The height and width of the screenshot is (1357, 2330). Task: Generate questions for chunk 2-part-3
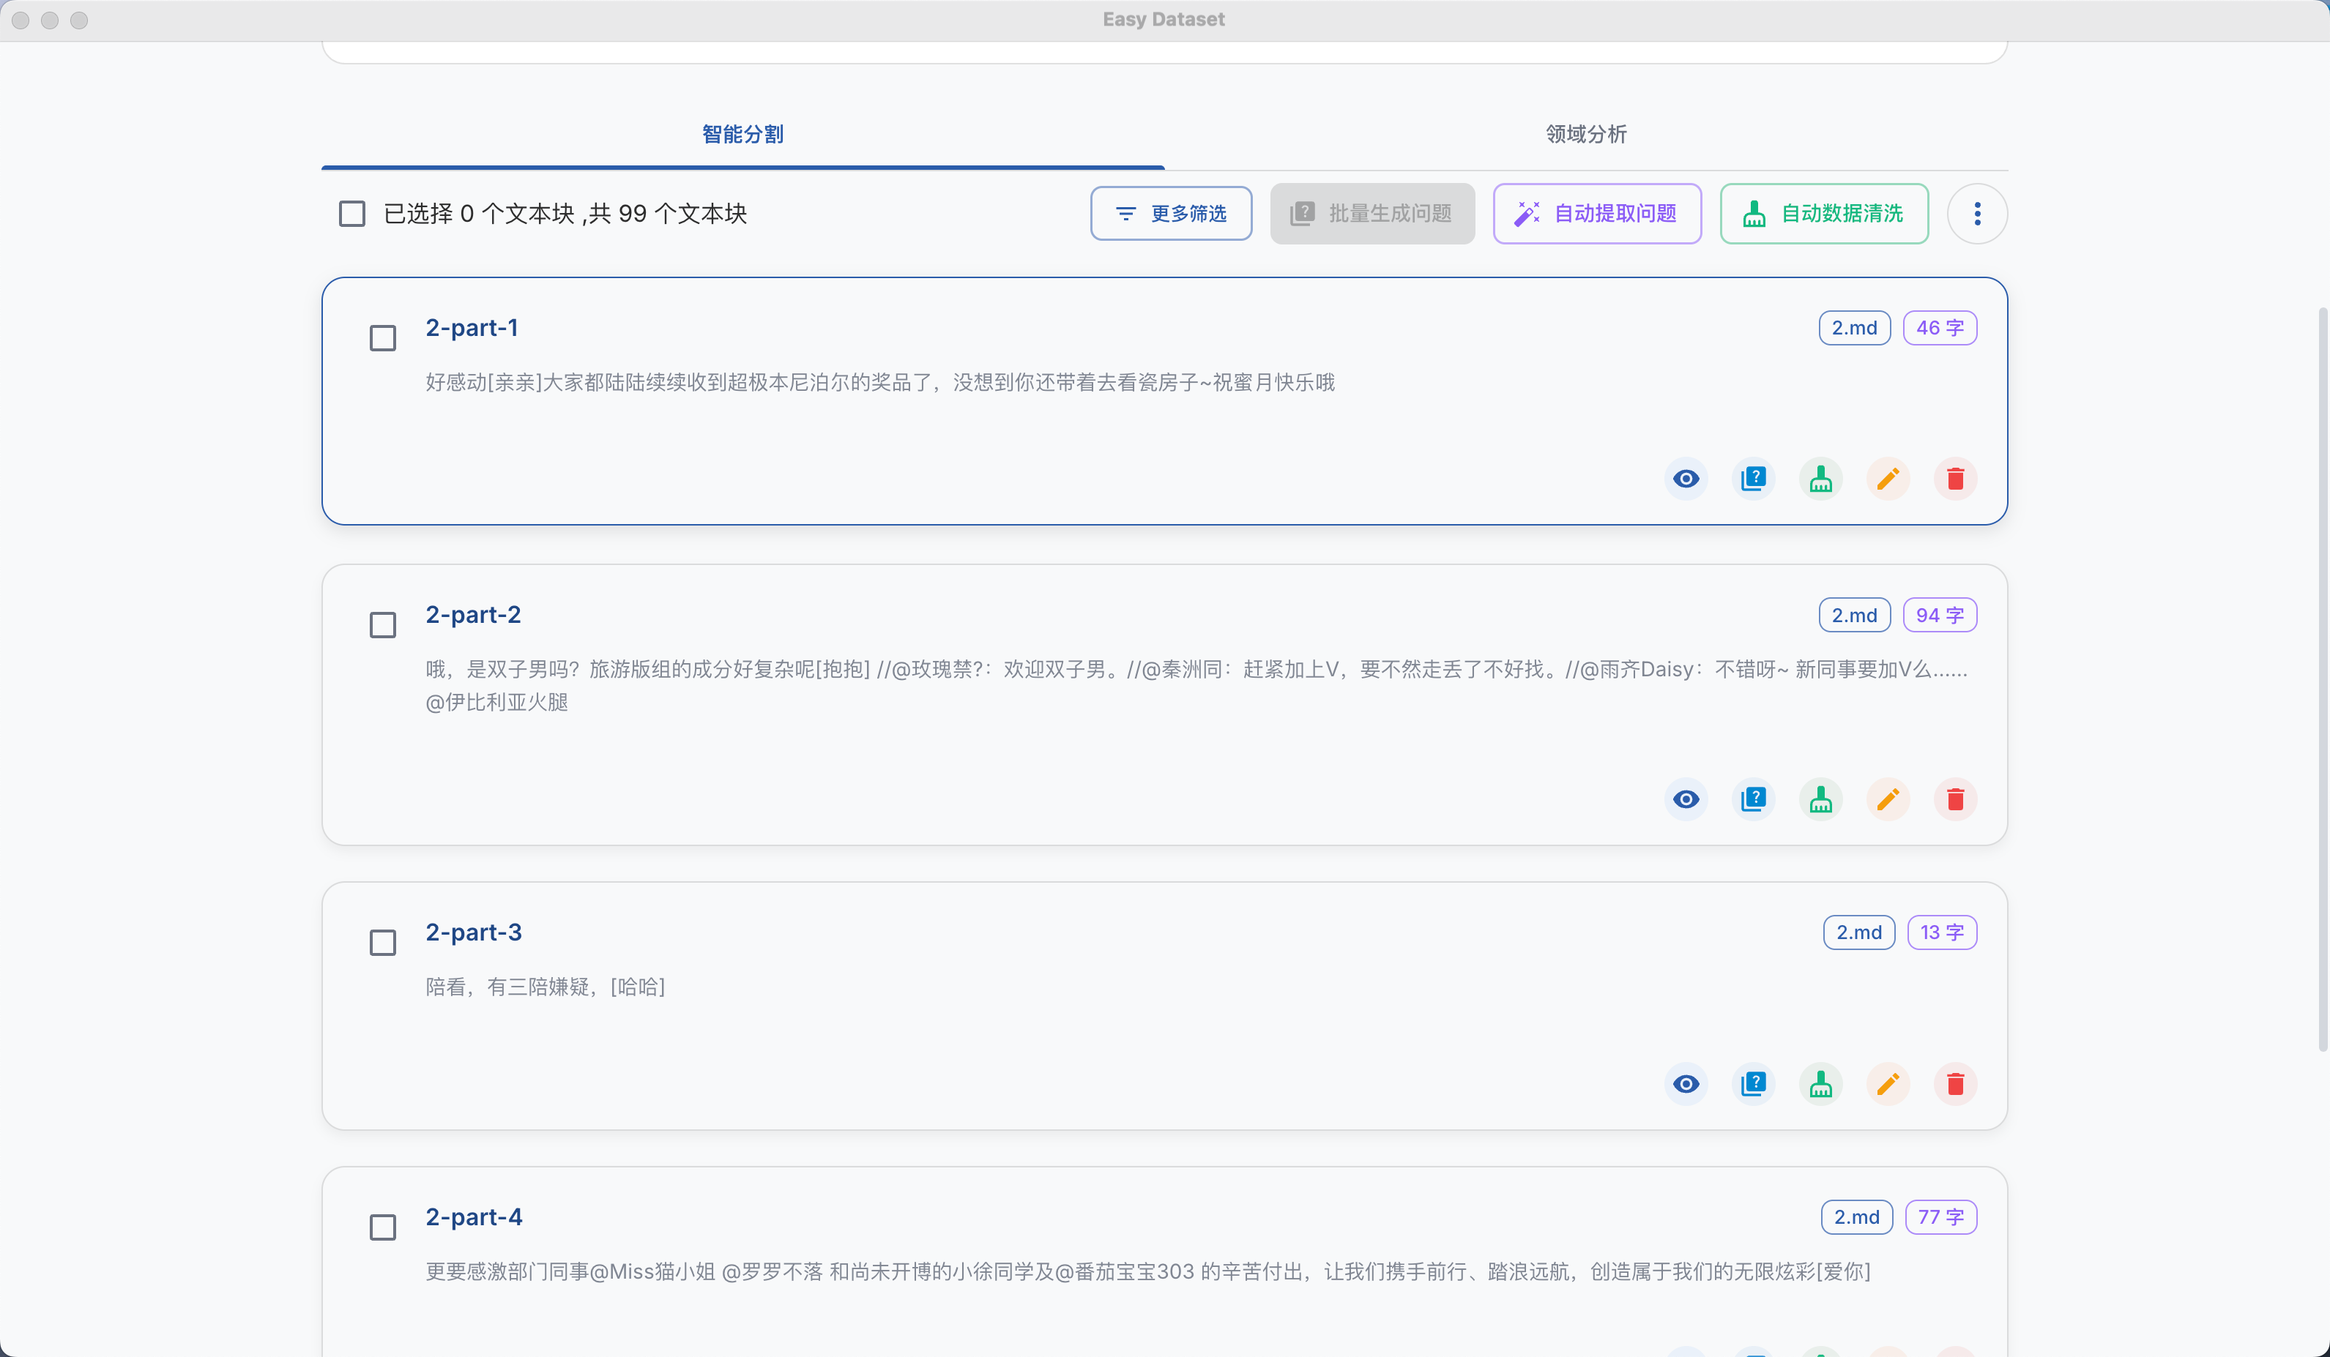tap(1753, 1084)
